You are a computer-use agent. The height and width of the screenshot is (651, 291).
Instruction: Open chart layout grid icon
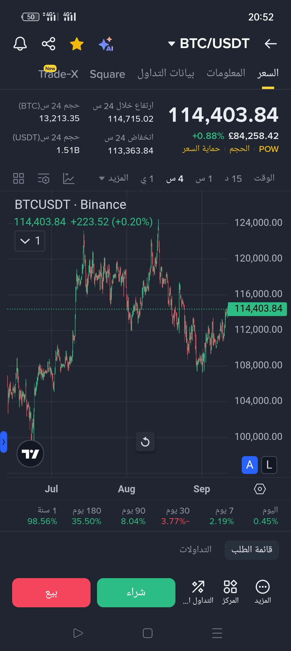[19, 179]
